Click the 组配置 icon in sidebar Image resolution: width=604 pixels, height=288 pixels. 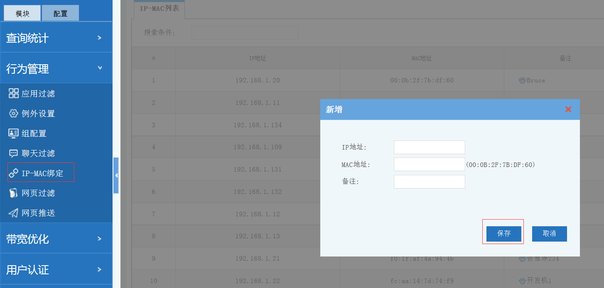point(14,133)
